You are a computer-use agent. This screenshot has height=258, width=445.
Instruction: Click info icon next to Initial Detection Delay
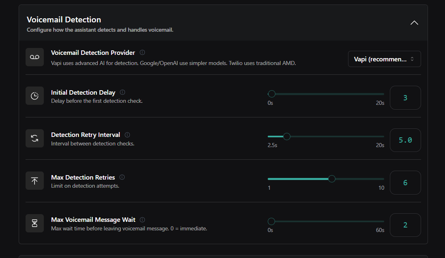(123, 92)
